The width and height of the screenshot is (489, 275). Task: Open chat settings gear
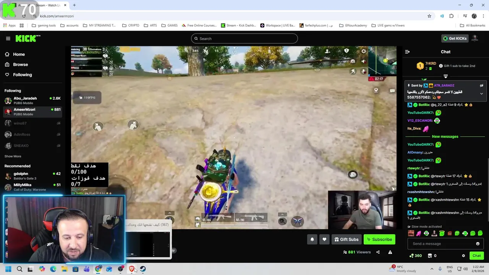click(x=463, y=256)
